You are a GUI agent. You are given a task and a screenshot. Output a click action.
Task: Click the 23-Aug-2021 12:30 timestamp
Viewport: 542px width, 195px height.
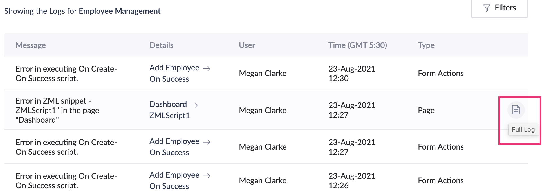(x=352, y=74)
